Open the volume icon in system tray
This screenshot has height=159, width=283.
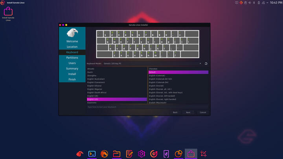[250, 3]
